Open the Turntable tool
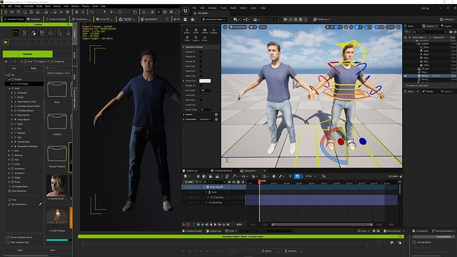Screen dimensions: 457x257 pyautogui.click(x=33, y=19)
